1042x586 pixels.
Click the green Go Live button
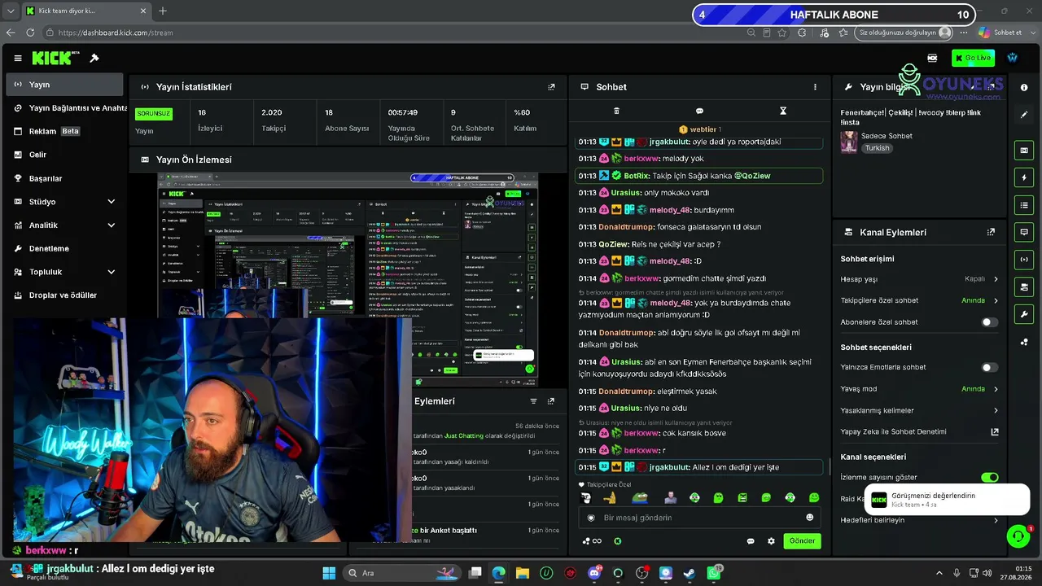[x=973, y=59]
